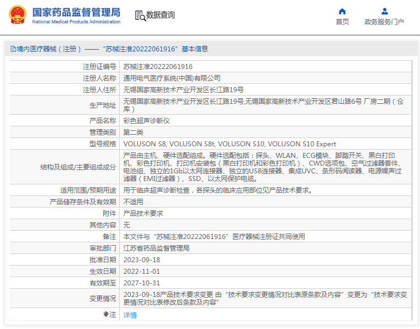This screenshot has width=420, height=329.
Task: Click registrant address 无锡国家高新技术产业开发区长江路19号
Action: [183, 89]
